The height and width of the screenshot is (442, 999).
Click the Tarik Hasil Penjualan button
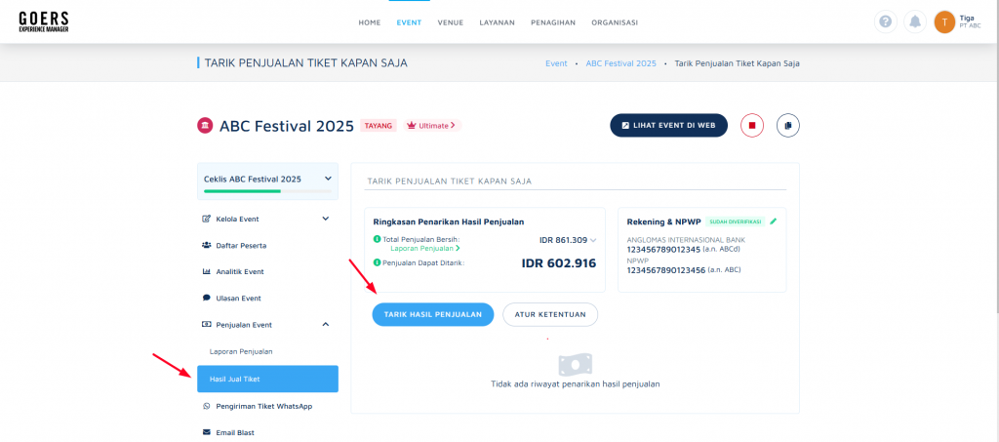pos(432,314)
